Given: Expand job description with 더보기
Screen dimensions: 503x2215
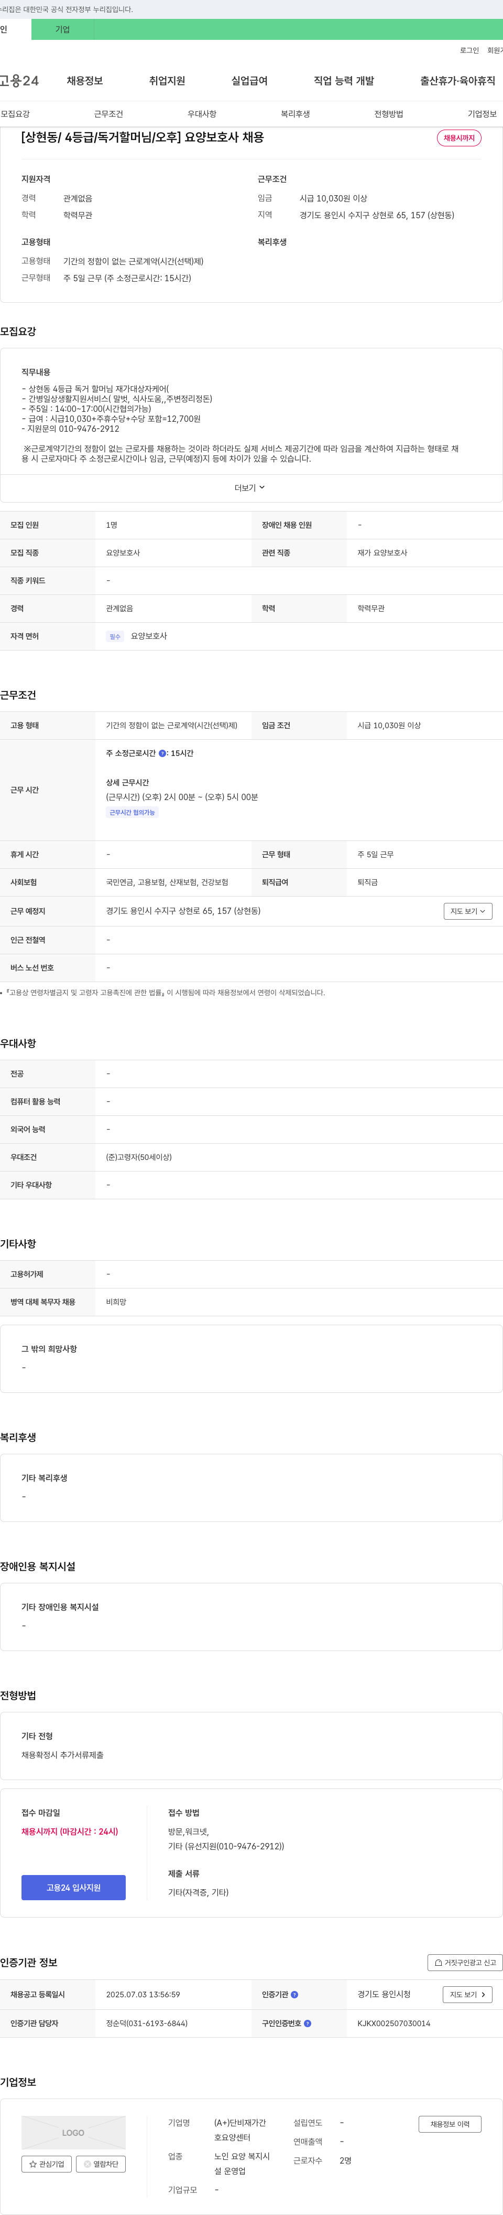Looking at the screenshot, I should click(x=250, y=487).
